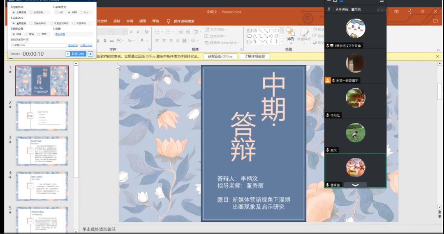Click the 获取正版 Office button

click(x=220, y=57)
